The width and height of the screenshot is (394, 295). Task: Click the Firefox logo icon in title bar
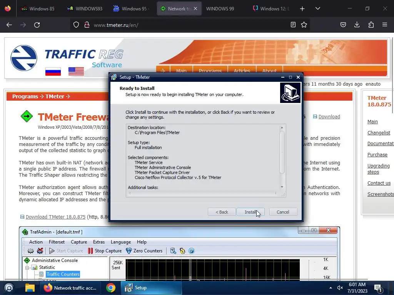click(8, 8)
